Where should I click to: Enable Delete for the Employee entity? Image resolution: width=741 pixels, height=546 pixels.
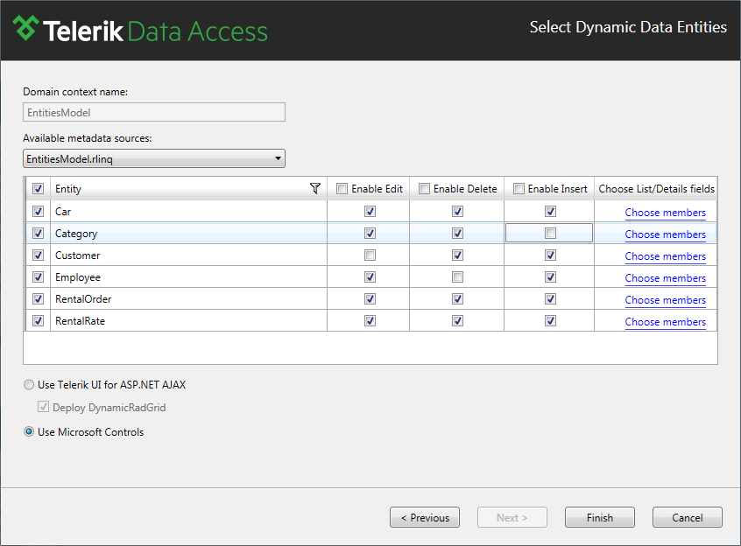457,277
